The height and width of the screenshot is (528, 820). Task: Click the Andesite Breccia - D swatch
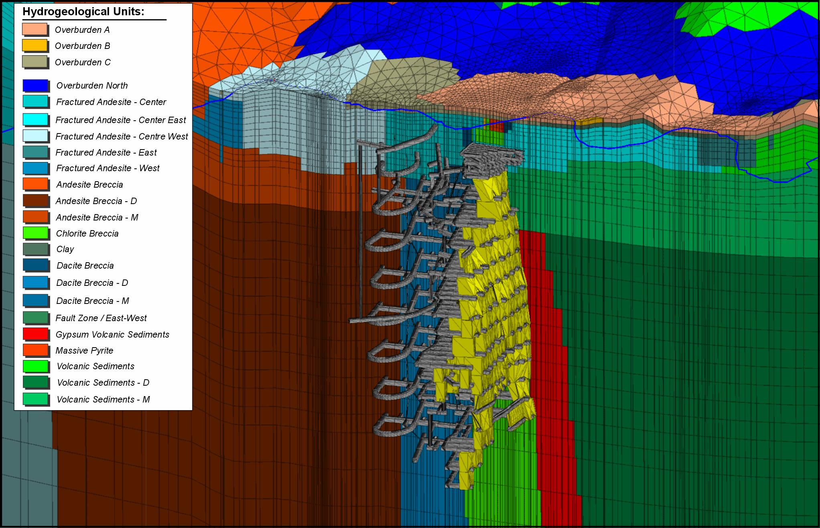pos(36,200)
